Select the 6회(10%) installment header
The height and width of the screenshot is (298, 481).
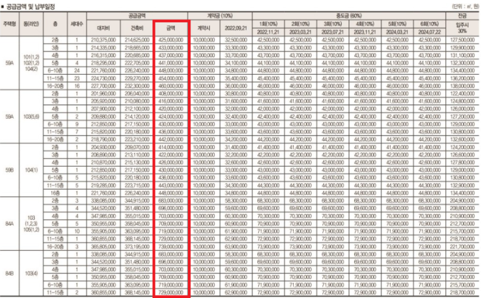[429, 24]
